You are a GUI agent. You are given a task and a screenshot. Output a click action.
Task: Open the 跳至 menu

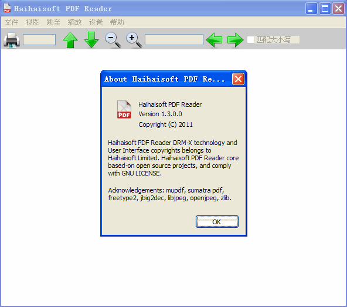coord(53,22)
